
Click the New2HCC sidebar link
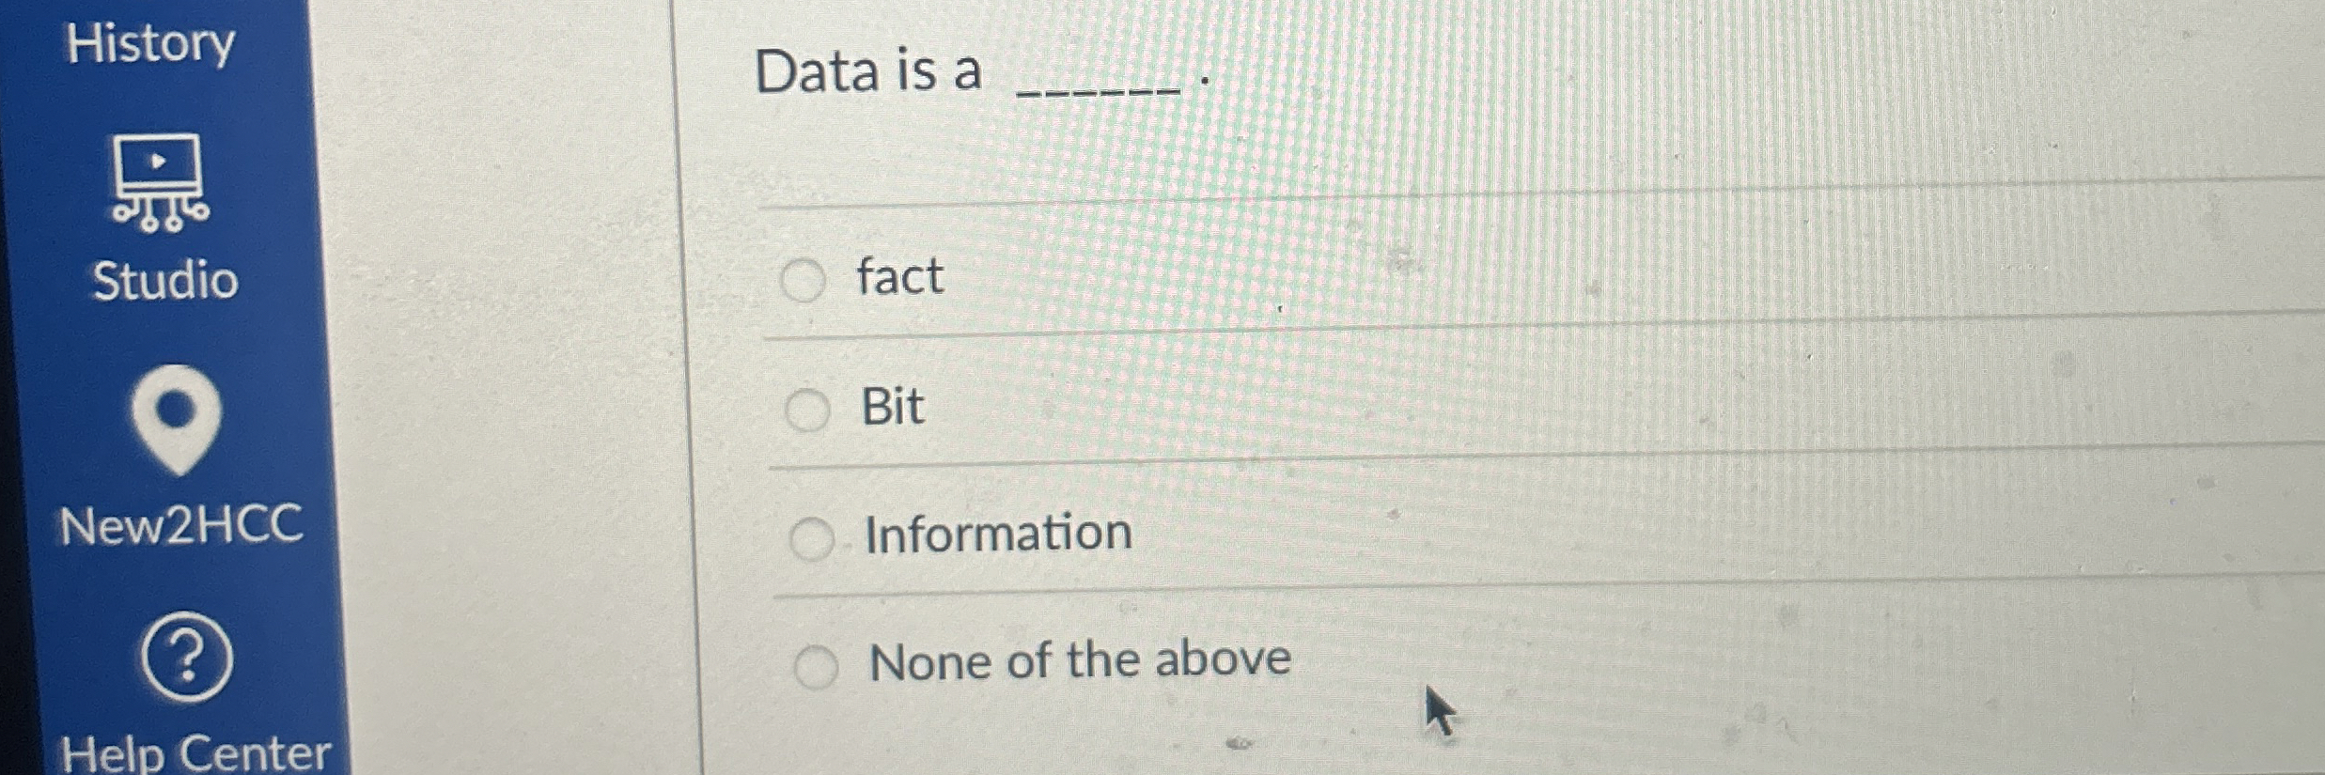(x=182, y=526)
